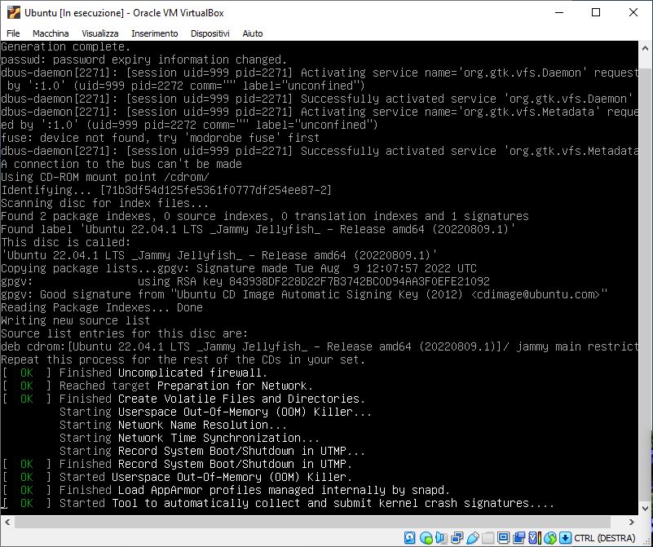Click the 'deb cdrom:[Ubuntu 22.04.1 LTS' line
Image resolution: width=653 pixels, height=547 pixels.
pyautogui.click(x=320, y=346)
